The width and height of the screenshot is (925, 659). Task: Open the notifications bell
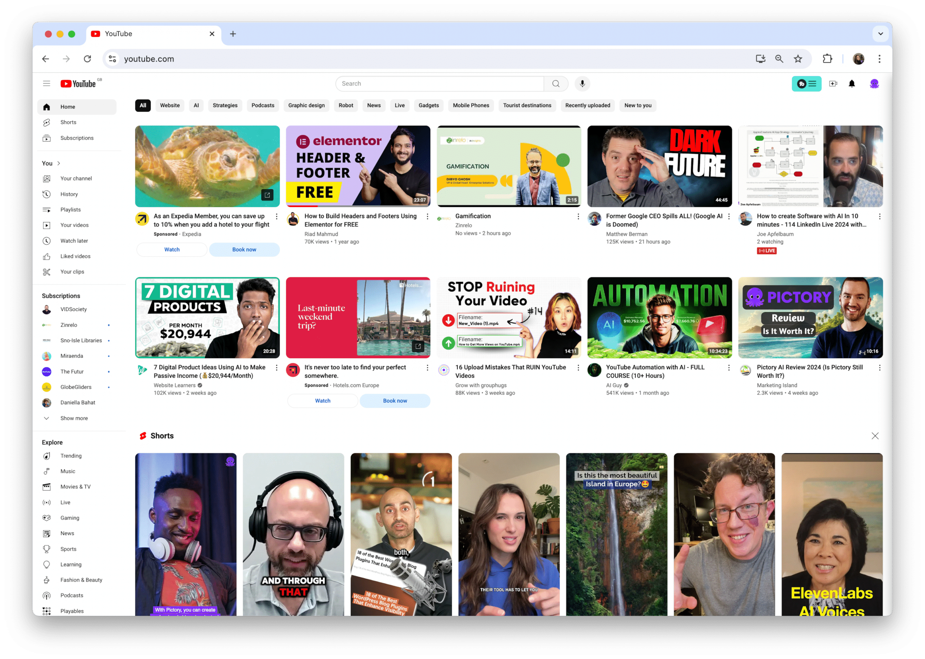click(852, 84)
